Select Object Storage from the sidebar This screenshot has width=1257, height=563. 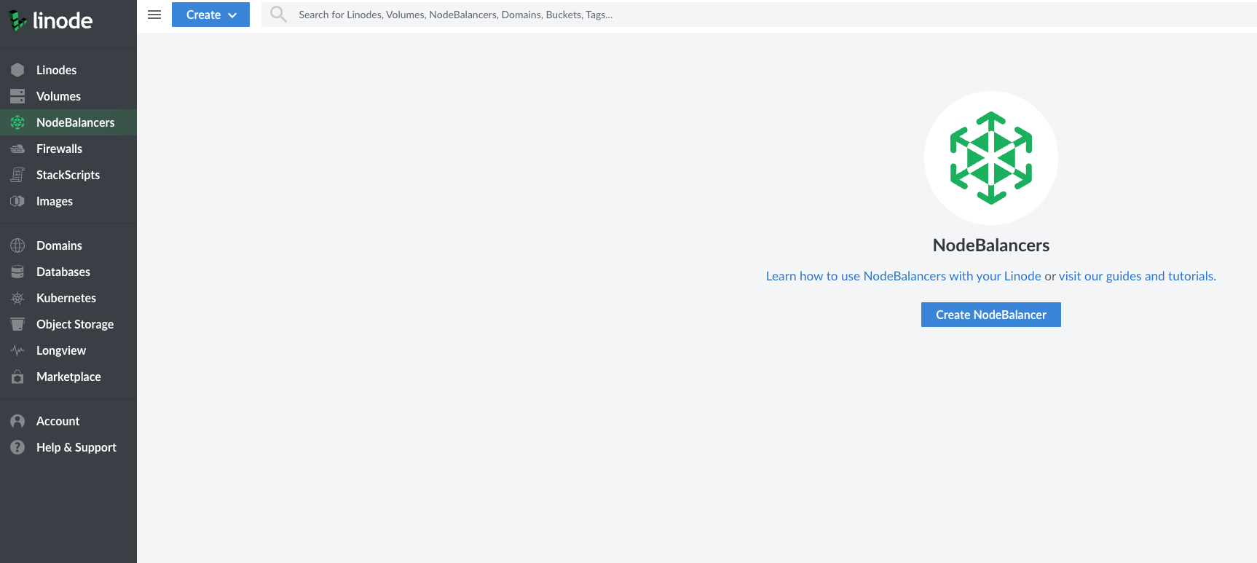click(x=75, y=324)
